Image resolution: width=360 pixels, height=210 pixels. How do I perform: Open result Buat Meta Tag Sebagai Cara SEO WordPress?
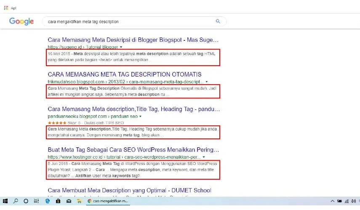tap(133, 150)
